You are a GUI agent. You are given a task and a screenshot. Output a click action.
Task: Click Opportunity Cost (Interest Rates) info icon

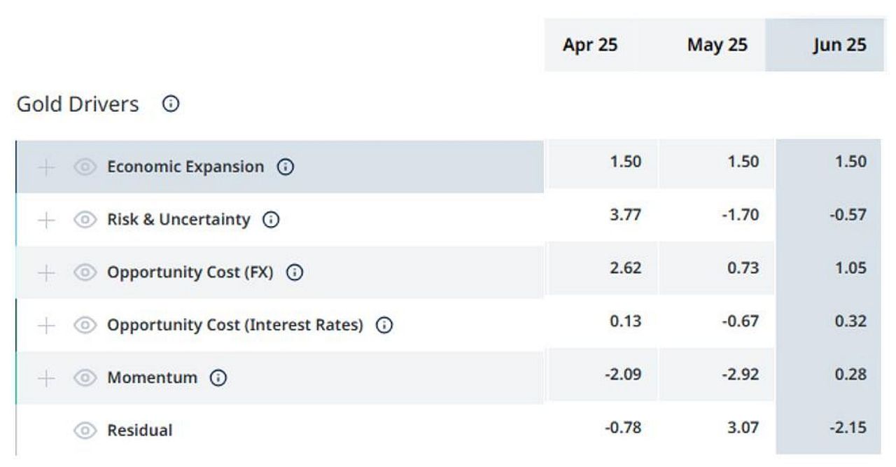tap(384, 326)
